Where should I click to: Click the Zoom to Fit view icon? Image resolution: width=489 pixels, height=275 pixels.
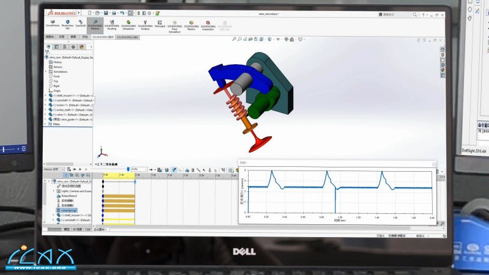[x=234, y=39]
